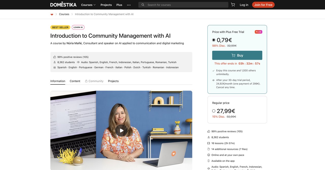The image size is (325, 170).
Task: Open the Plus menu item
Action: 119,5
